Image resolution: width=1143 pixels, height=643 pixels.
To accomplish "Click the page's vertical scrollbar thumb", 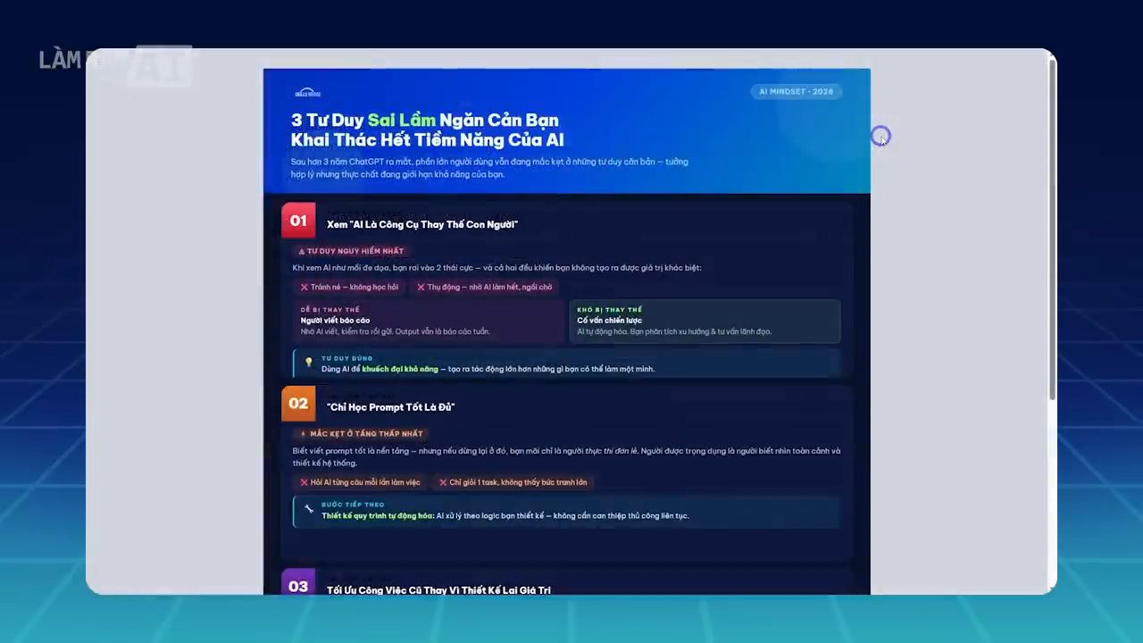I will 1053,228.
